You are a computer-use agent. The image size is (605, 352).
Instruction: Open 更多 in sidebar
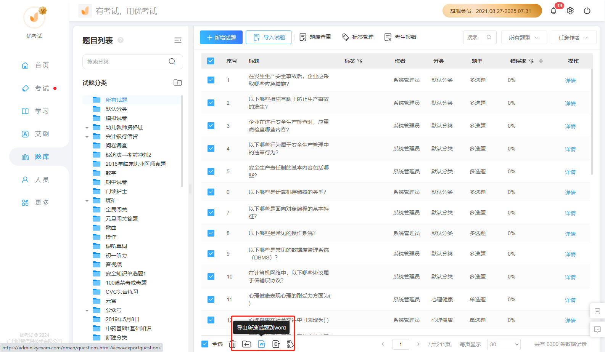(x=35, y=202)
